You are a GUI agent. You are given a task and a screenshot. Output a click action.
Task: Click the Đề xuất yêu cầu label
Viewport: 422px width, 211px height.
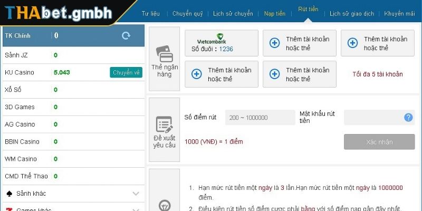pos(165,141)
